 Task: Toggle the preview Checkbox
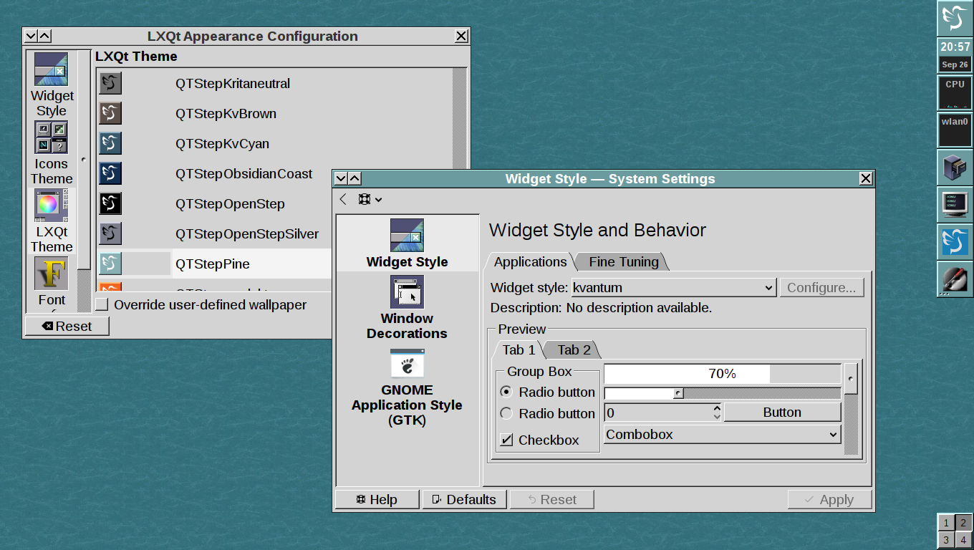(x=506, y=440)
